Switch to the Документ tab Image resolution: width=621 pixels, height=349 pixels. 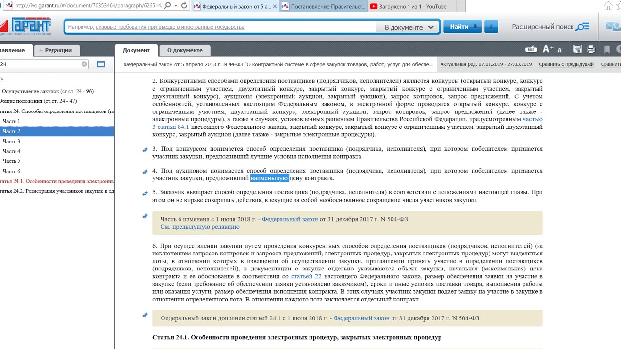(x=136, y=50)
